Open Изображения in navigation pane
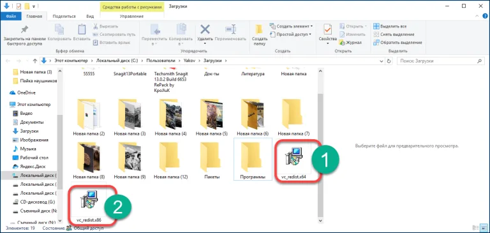 tap(31, 140)
